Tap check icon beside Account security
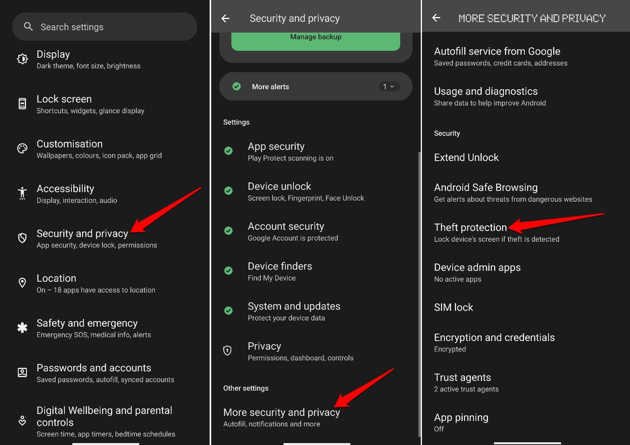 click(x=229, y=231)
